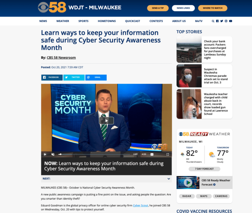The height and width of the screenshot is (213, 252).
Task: Play the CBS 58 Ready Weather Forecast video
Action: [188, 183]
